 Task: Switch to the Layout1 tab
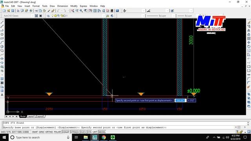click(x=31, y=116)
